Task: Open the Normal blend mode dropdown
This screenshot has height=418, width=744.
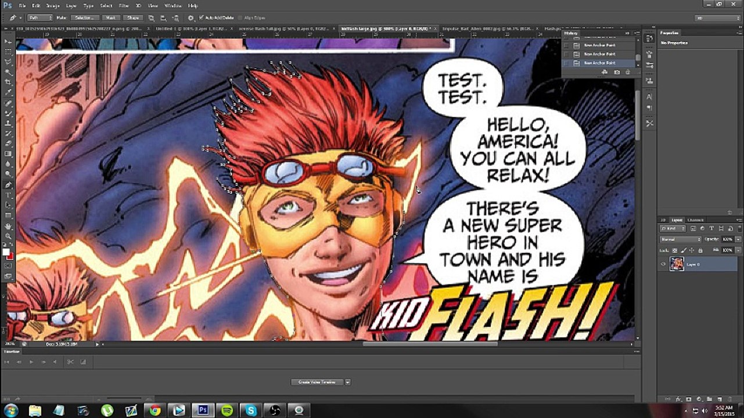Action: [x=681, y=239]
